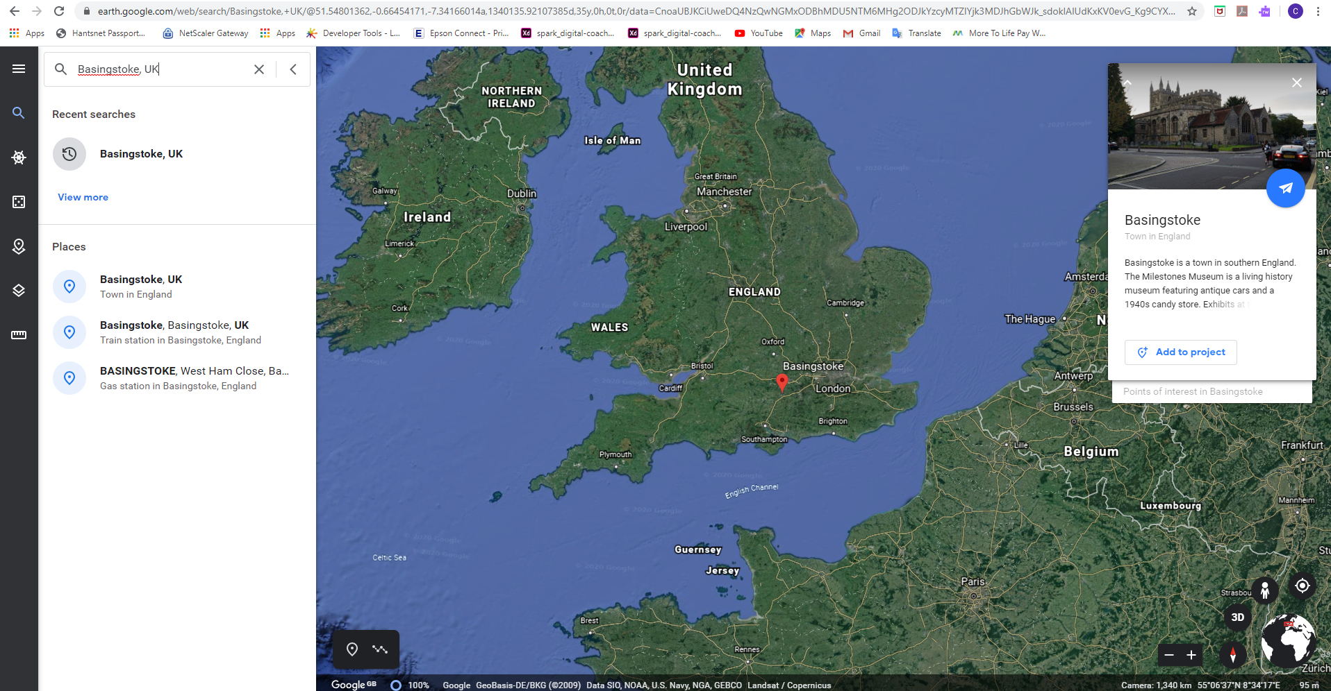Select the Street View pegman icon
The image size is (1331, 691).
point(1265,590)
